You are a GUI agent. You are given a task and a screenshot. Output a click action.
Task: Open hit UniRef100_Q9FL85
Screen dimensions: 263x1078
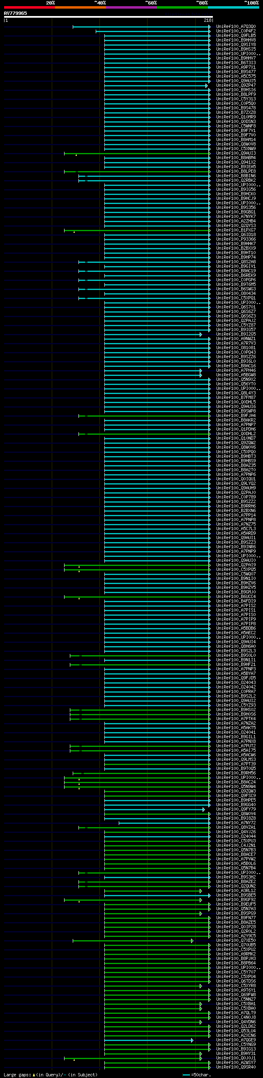236,36
